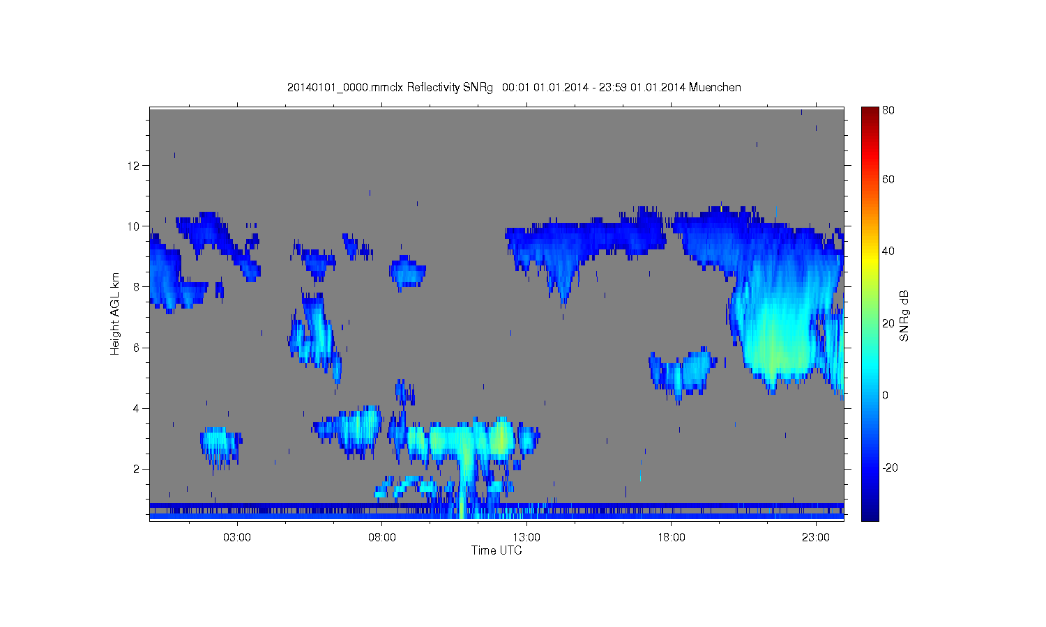Click the height tick label '12'
This screenshot has width=1046, height=627.
pyautogui.click(x=135, y=166)
